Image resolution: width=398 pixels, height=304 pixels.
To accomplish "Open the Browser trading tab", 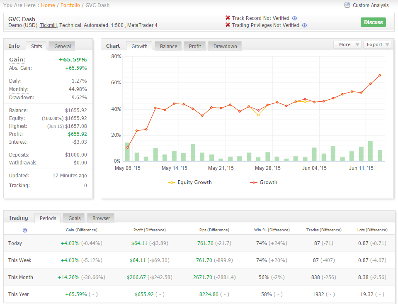I will (x=101, y=218).
